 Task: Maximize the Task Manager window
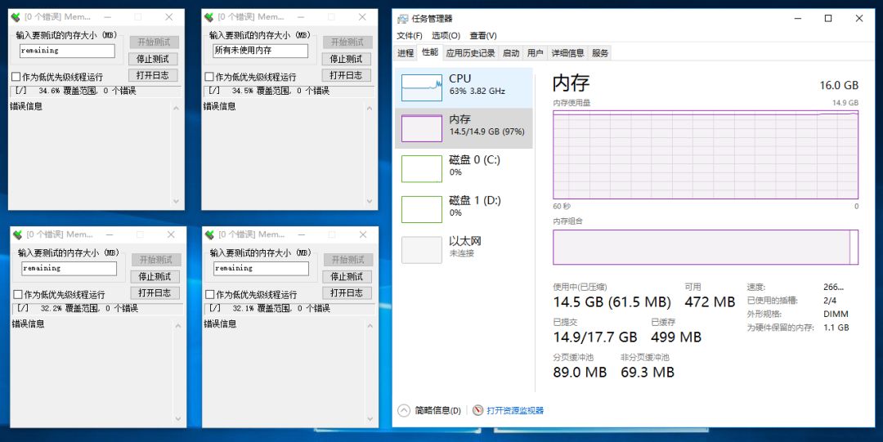click(828, 19)
